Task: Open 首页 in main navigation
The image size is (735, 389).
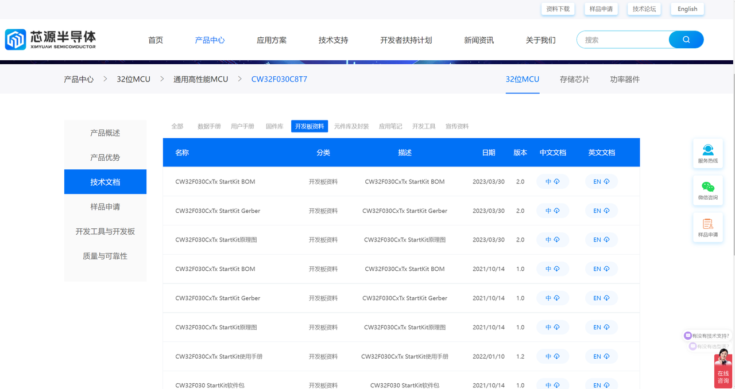Action: (156, 40)
